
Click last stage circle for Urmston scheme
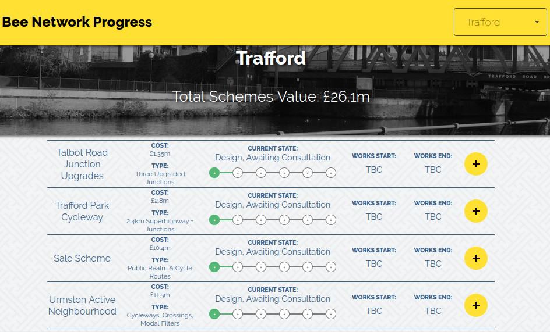[331, 314]
